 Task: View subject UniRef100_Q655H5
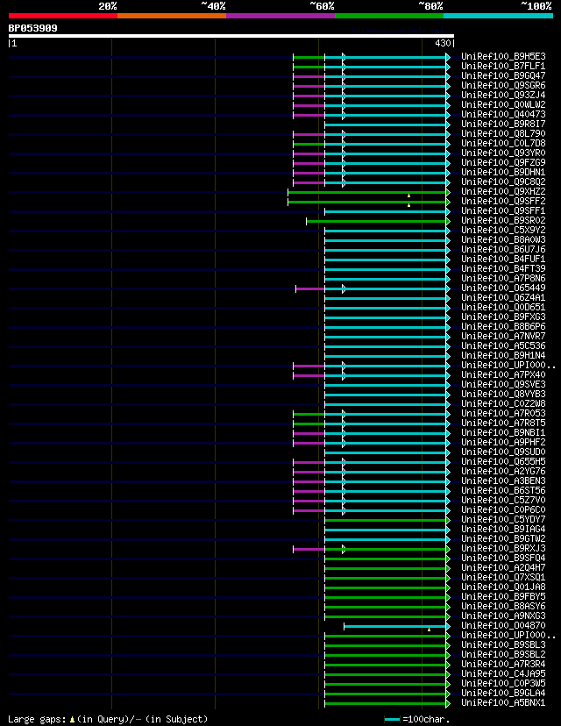pos(504,461)
